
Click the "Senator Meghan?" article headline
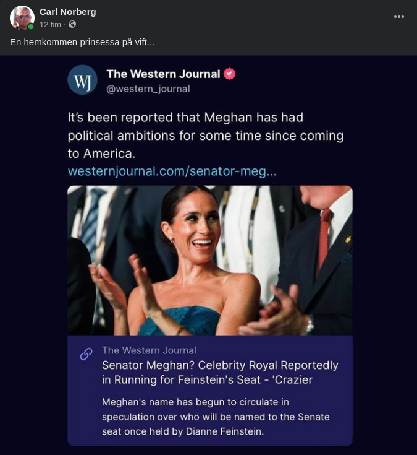220,372
